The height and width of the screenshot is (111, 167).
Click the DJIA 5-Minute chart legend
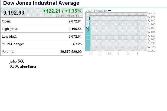click(98, 11)
